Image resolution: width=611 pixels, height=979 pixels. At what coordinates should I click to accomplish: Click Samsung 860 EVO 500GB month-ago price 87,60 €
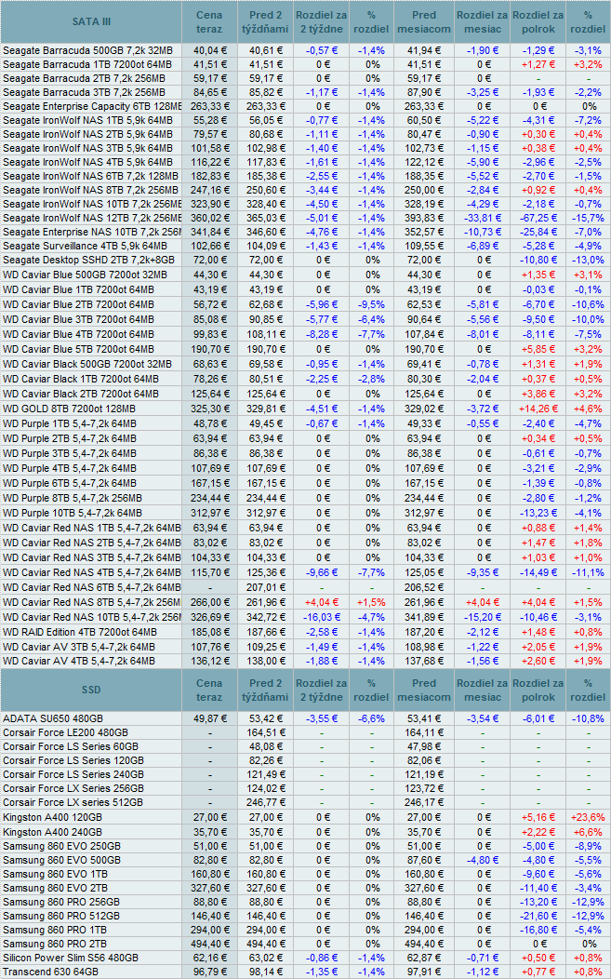[424, 861]
